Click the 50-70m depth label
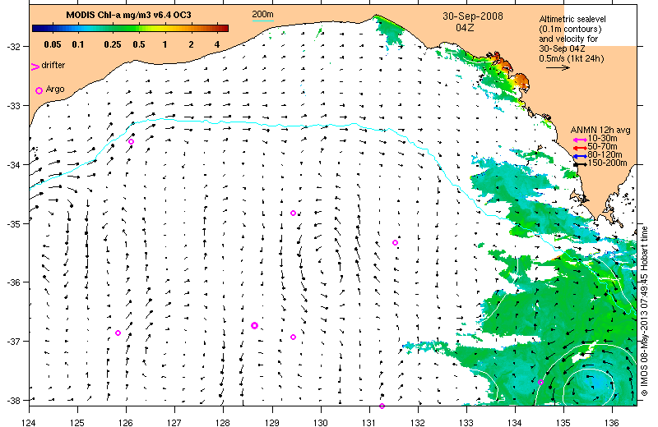Screen dimensions: 658x427 (602, 147)
